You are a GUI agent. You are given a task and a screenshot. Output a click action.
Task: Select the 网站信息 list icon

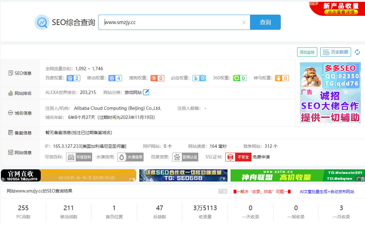[x=10, y=152]
